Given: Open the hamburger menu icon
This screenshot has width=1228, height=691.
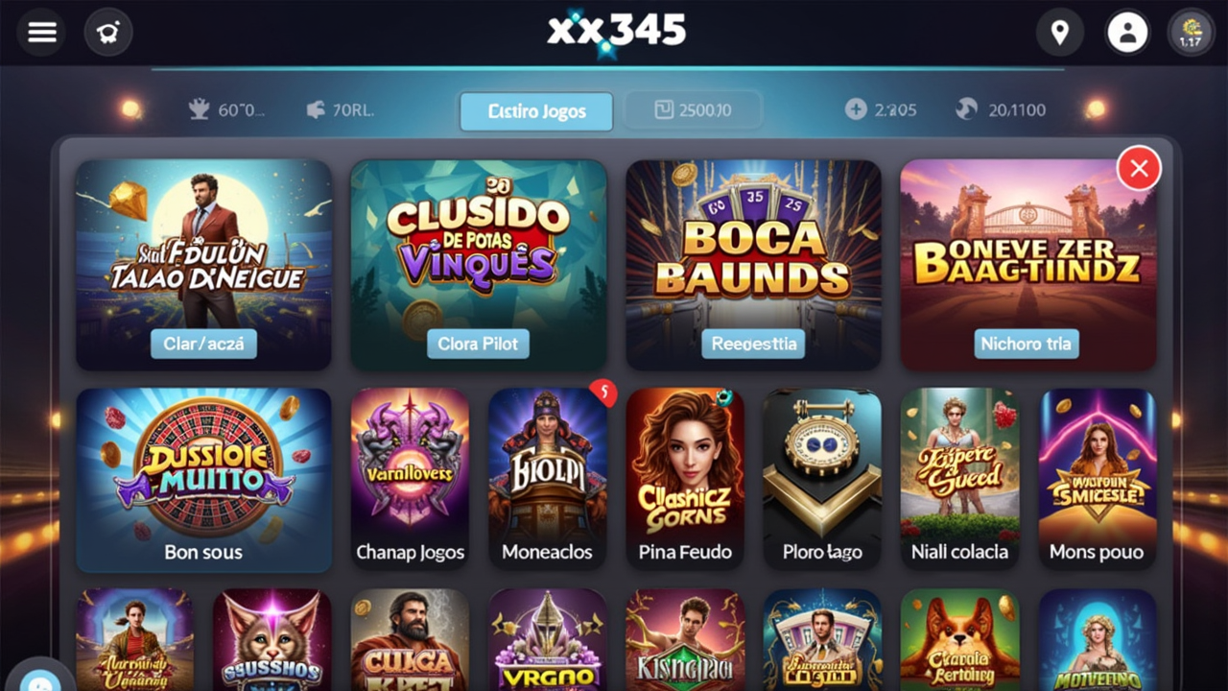Looking at the screenshot, I should click(x=42, y=33).
